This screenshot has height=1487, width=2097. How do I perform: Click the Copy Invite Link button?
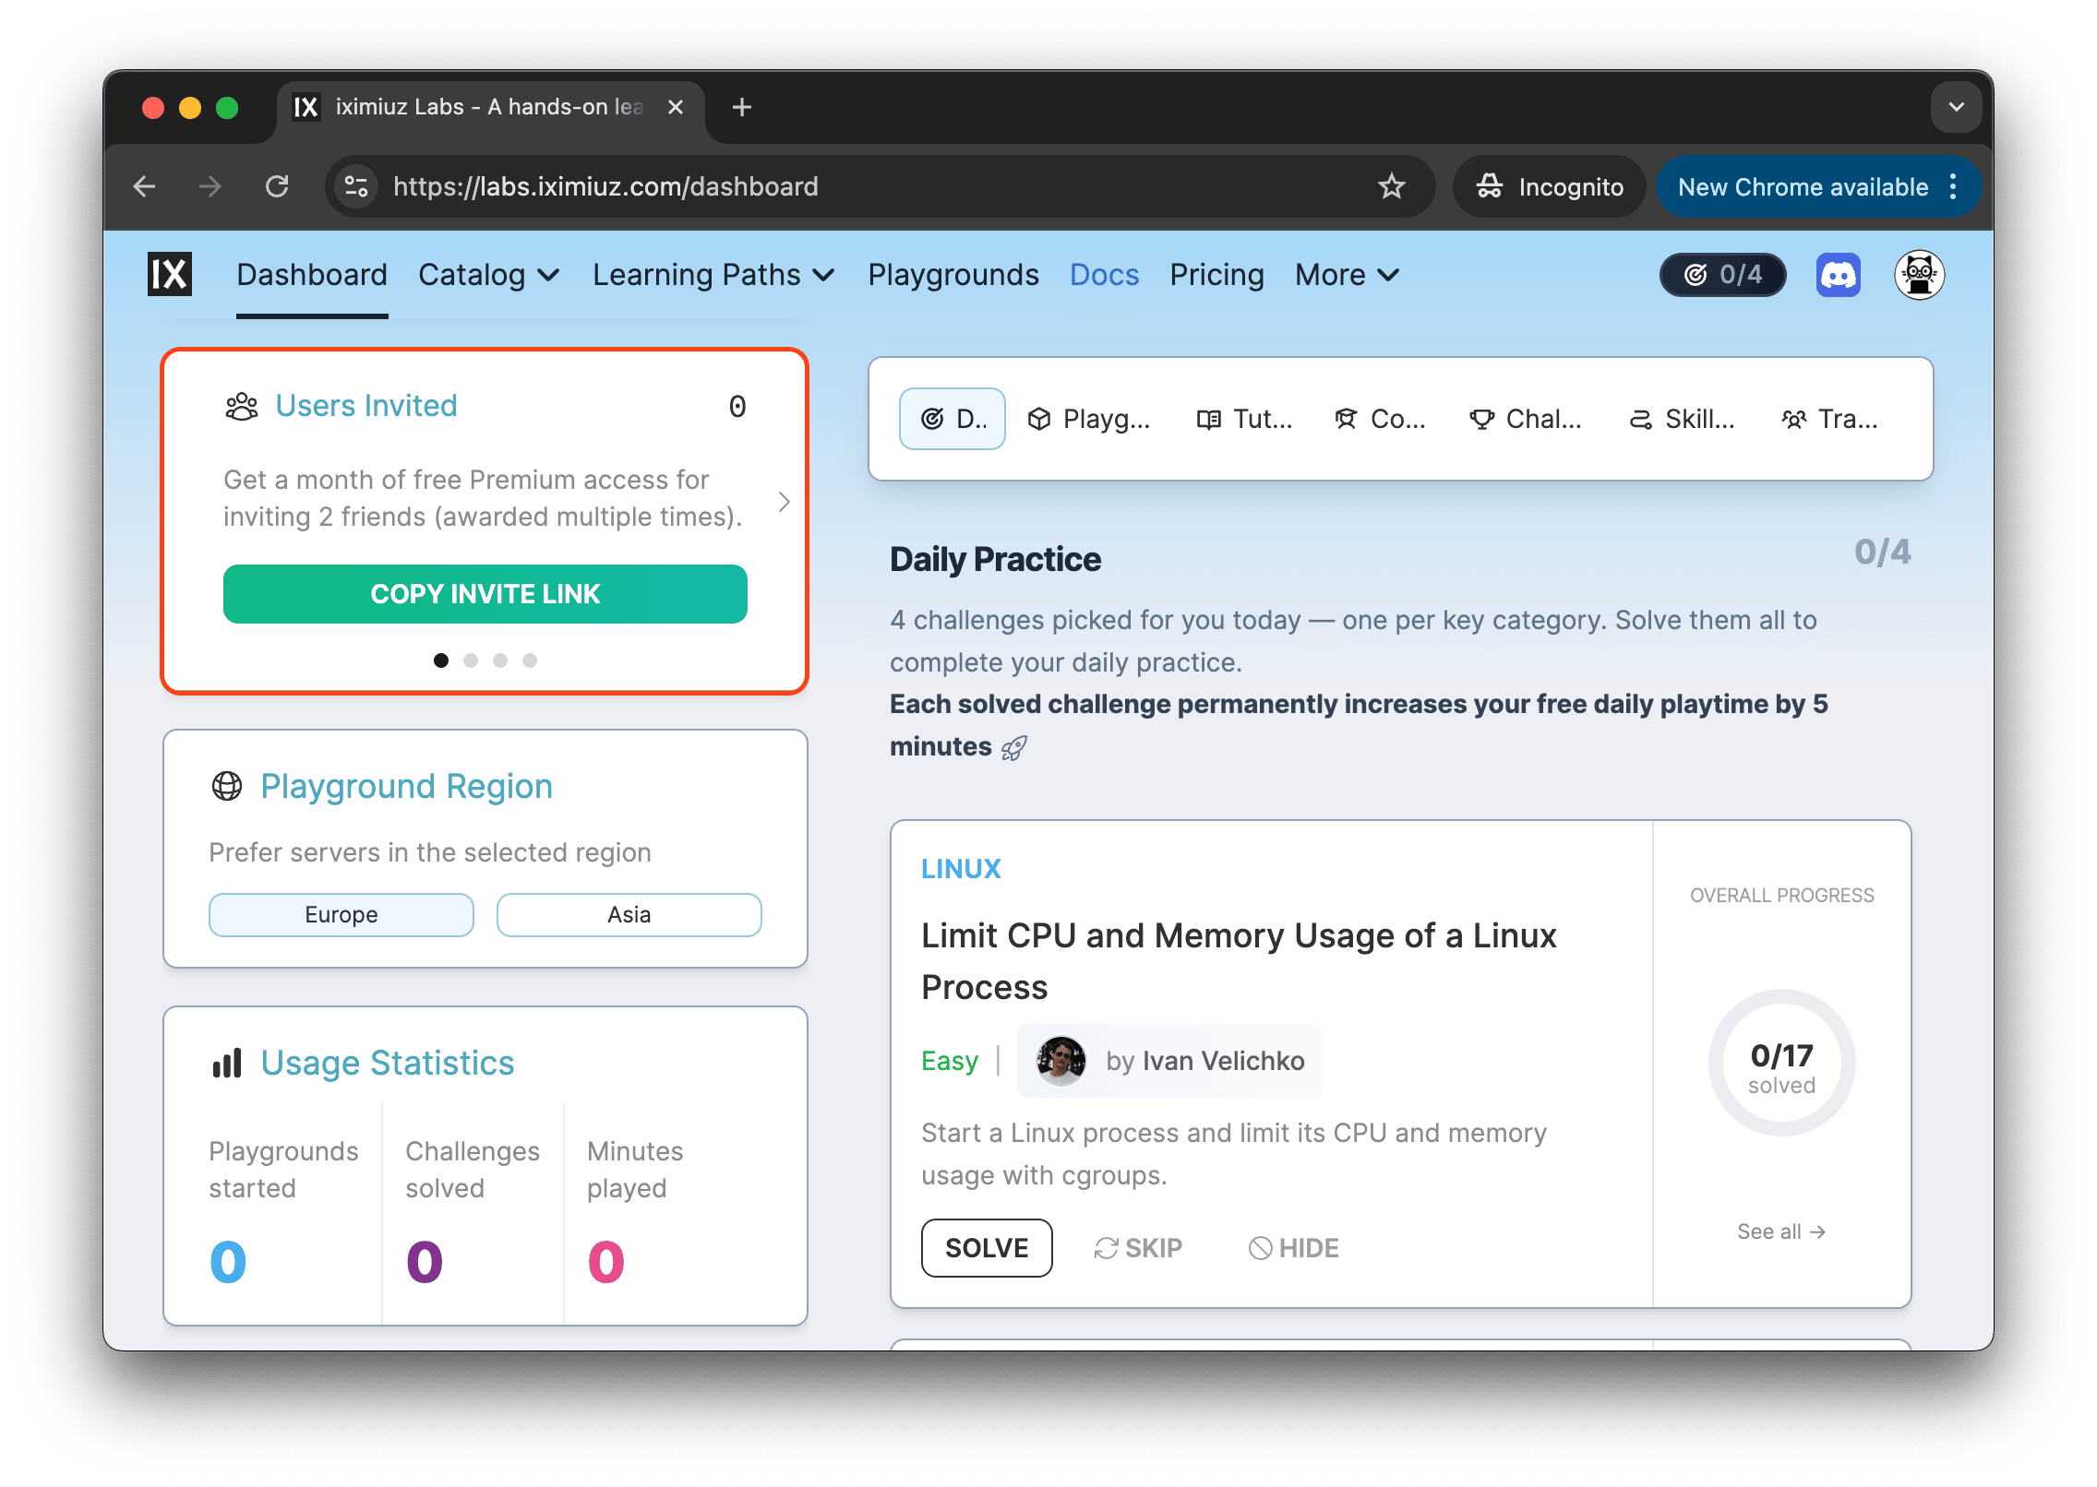485,594
